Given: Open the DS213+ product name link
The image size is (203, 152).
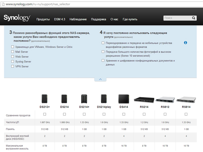Looking at the screenshot, I should click(45, 107).
